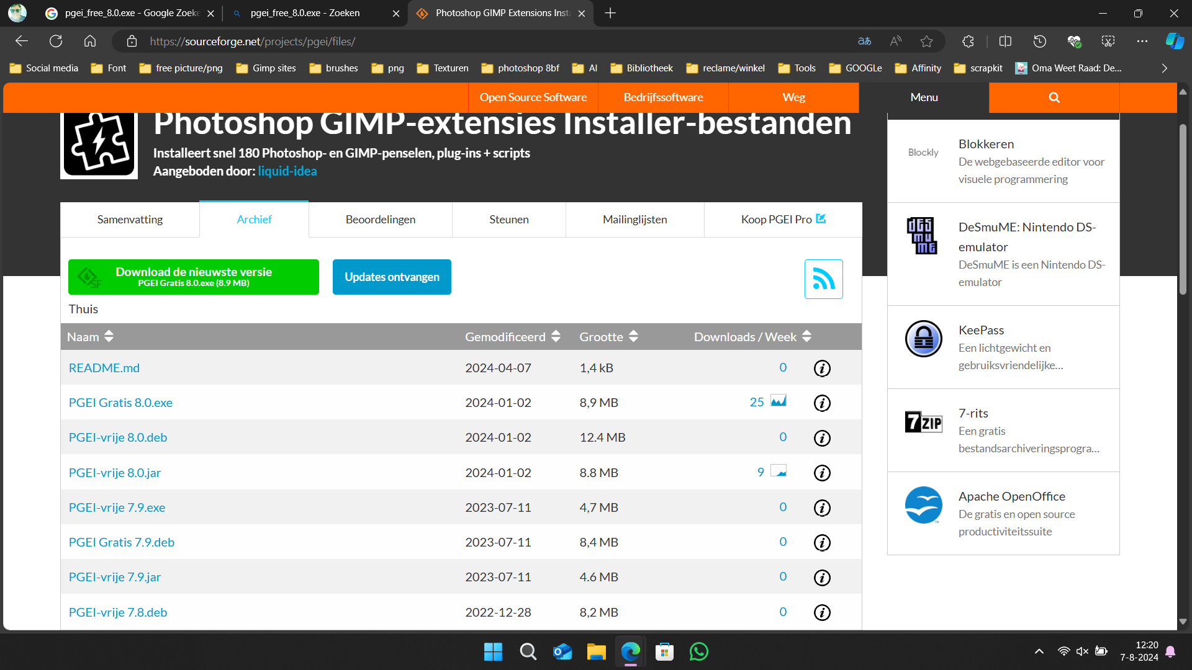
Task: Show info for PGEI-vrije 7.9.exe
Action: [822, 507]
